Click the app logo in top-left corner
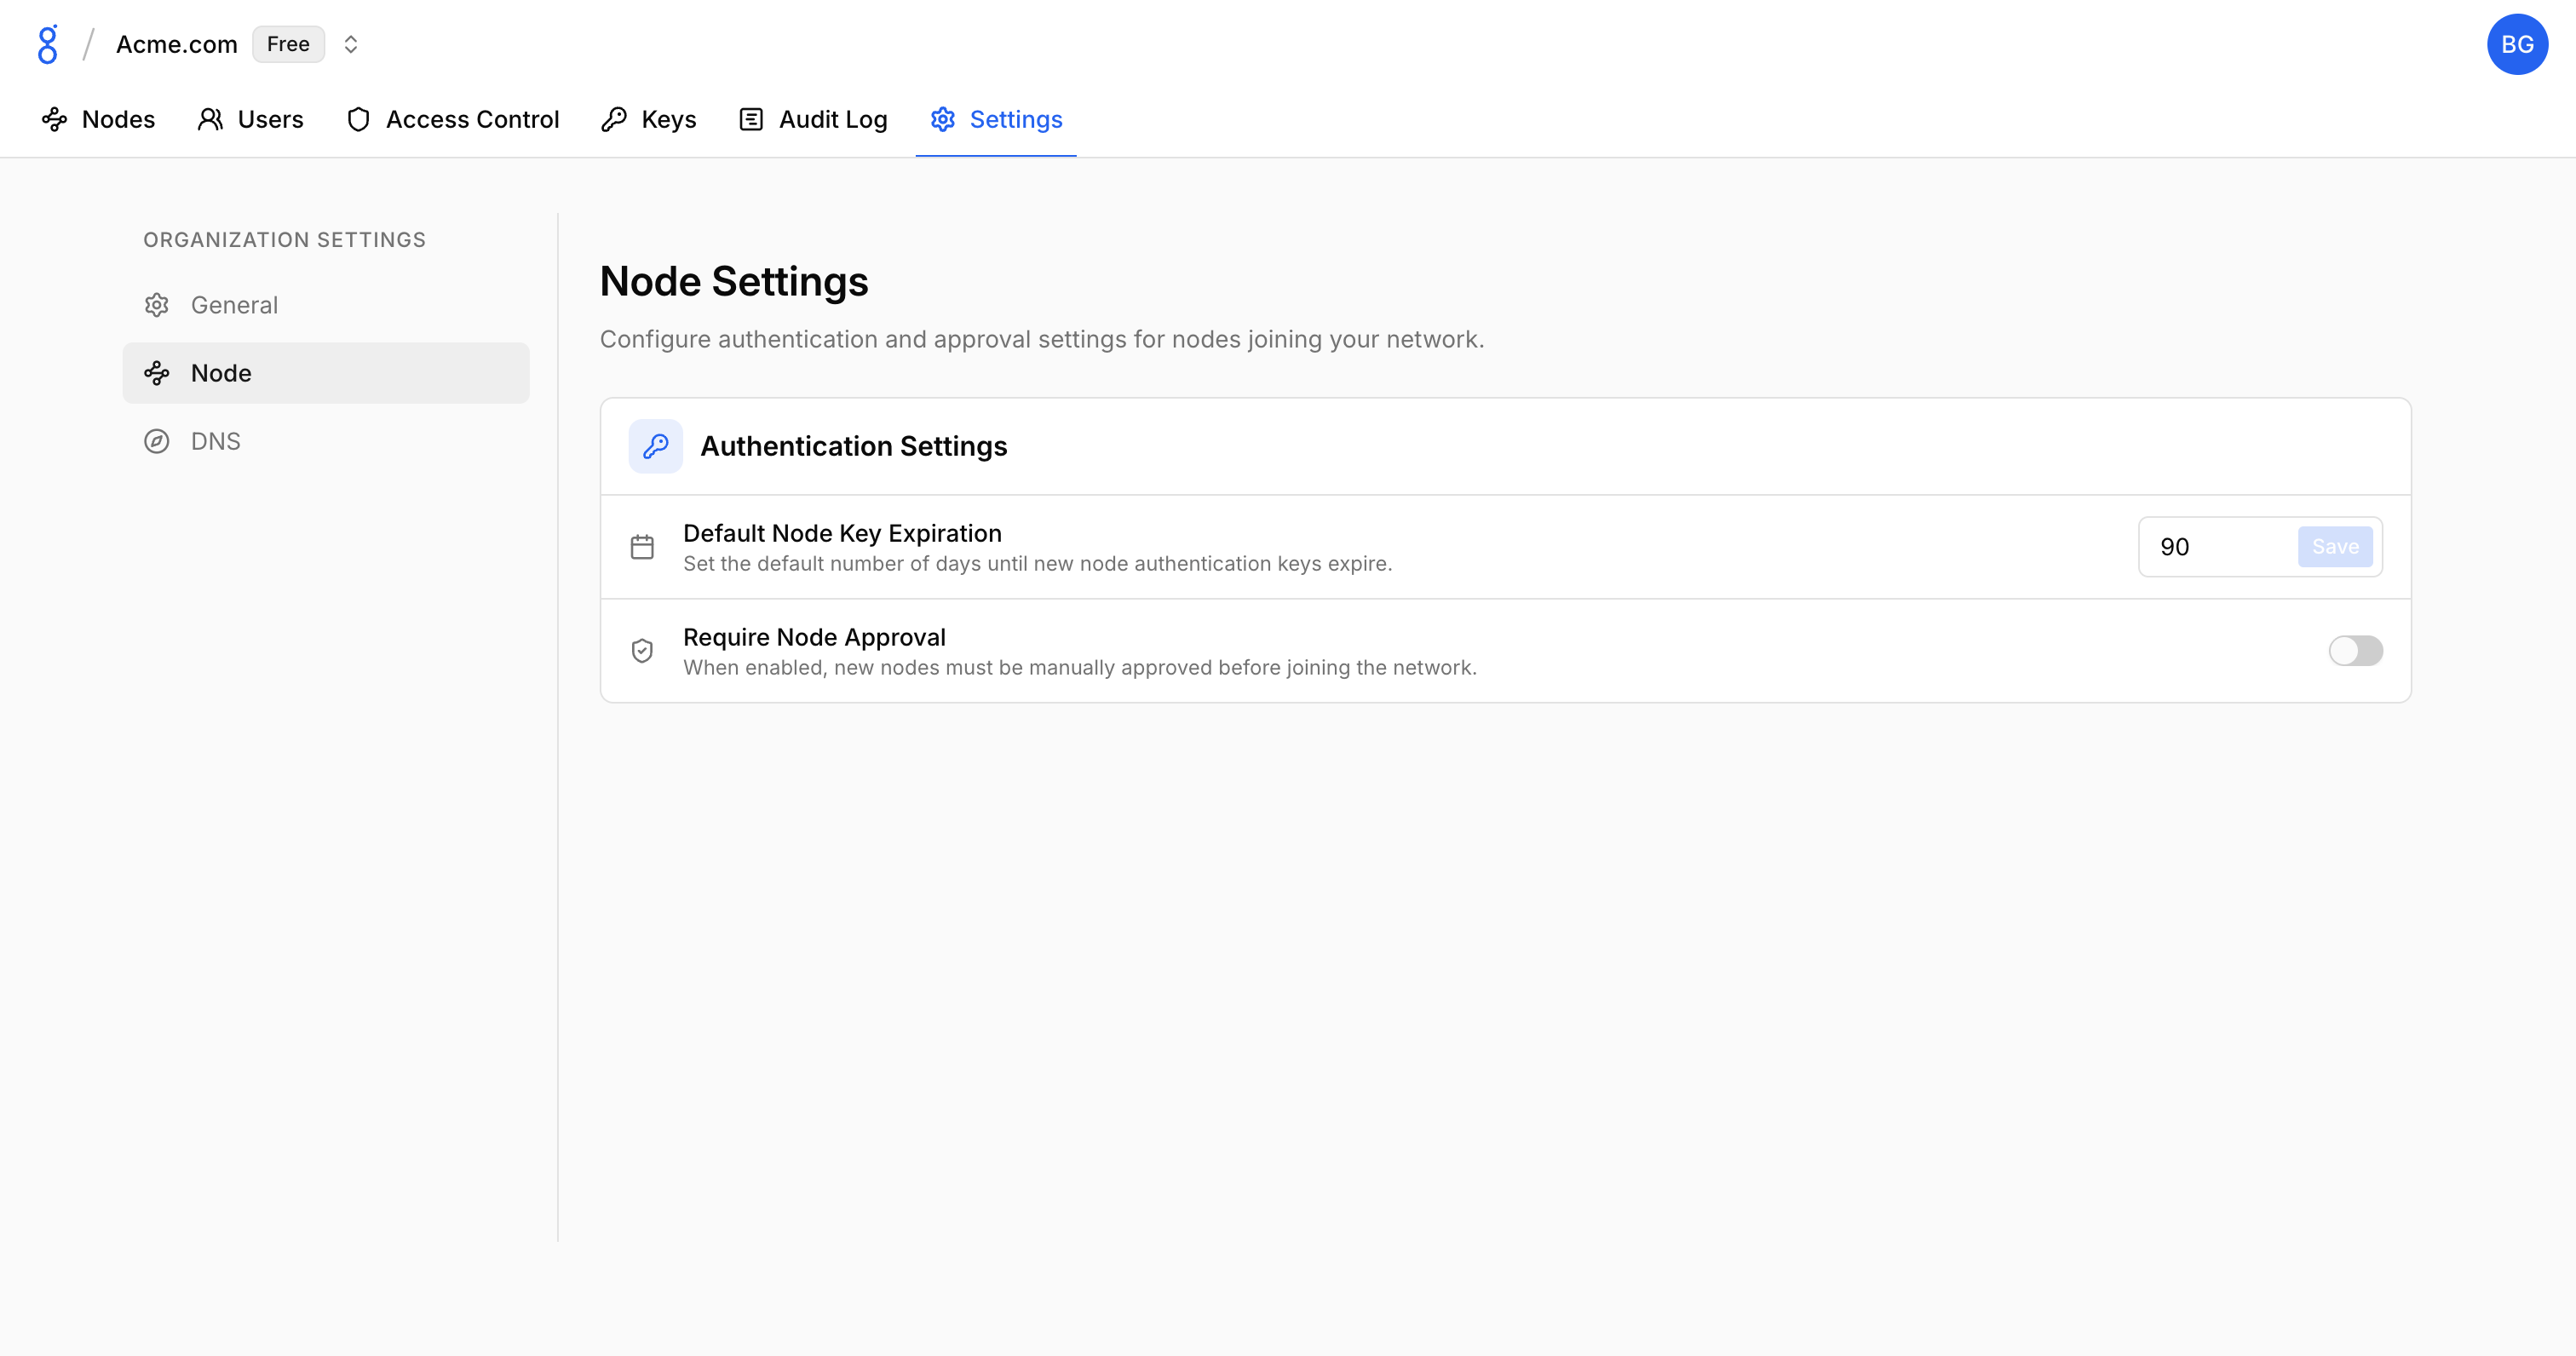The width and height of the screenshot is (2576, 1356). (x=47, y=44)
